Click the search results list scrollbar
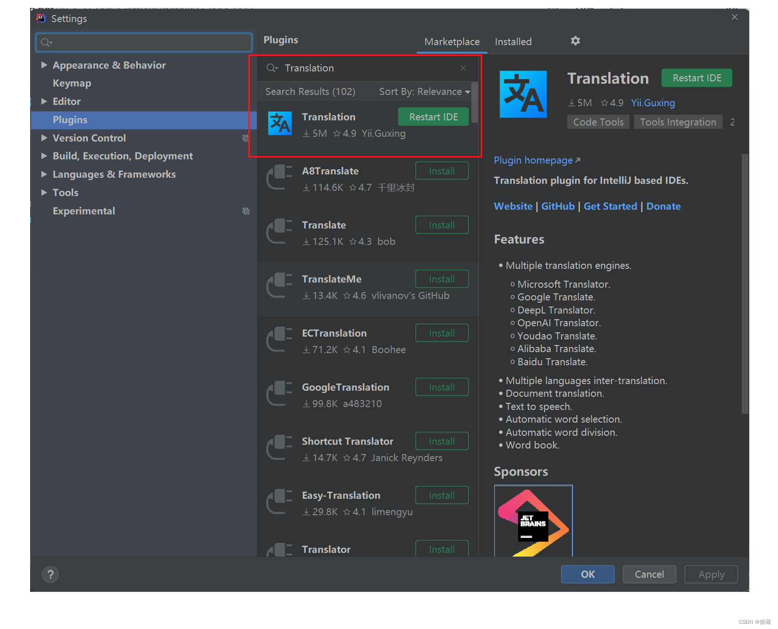The width and height of the screenshot is (778, 629). pos(475,102)
